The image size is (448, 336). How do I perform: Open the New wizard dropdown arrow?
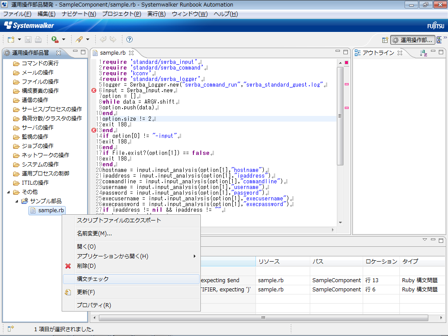(x=19, y=40)
